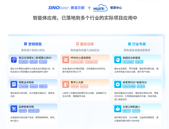Click the AI内容创作 tag
Screen dimensions: 169x129
click(24, 62)
